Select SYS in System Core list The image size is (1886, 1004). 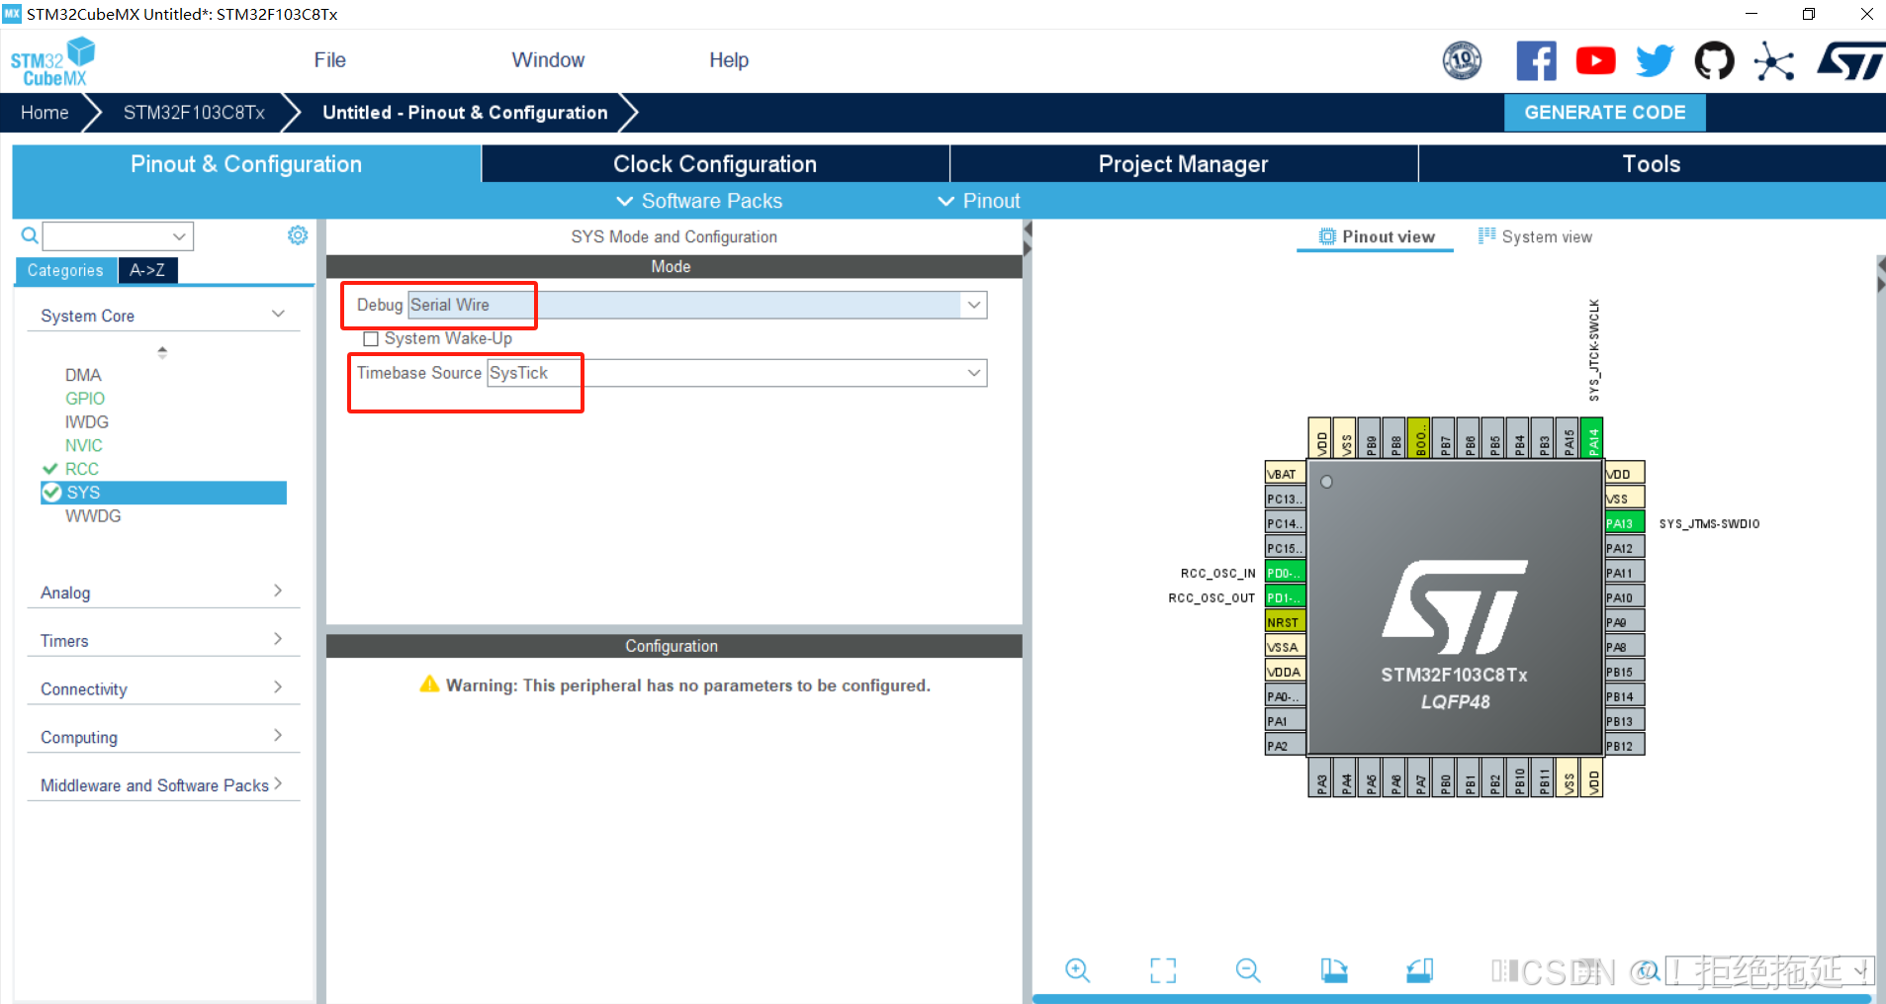[x=163, y=493]
